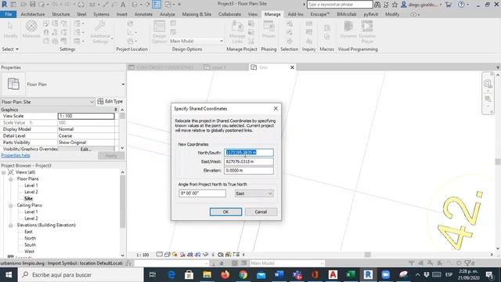Switch to the Collaborate ribbon tab

coord(229,14)
